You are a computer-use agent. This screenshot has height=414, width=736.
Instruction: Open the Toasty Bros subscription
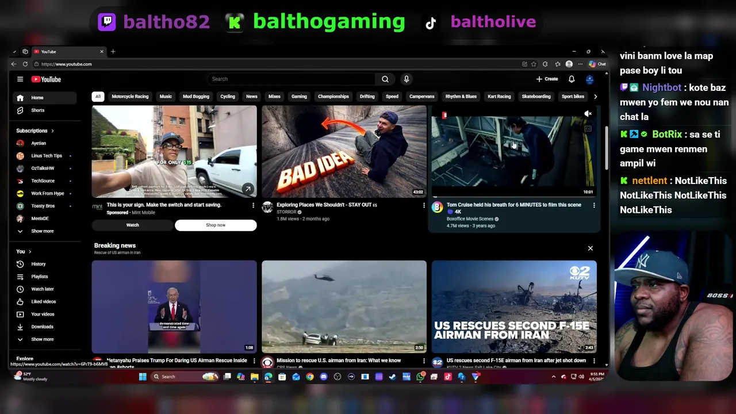click(x=44, y=206)
